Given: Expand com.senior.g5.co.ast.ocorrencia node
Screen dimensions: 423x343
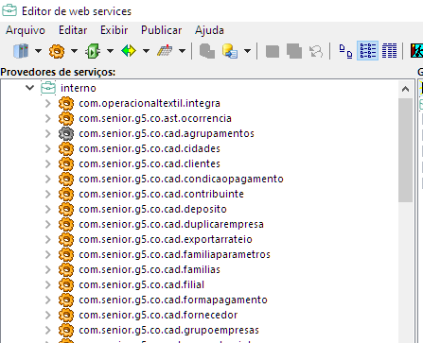Looking at the screenshot, I should click(48, 118).
